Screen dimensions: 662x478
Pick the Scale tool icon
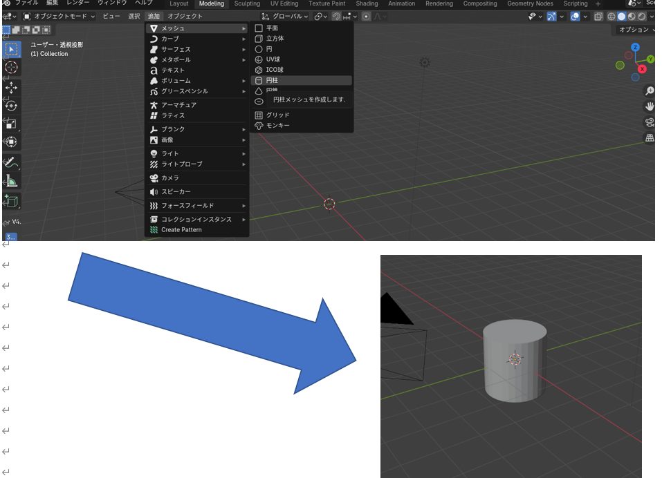pyautogui.click(x=11, y=124)
